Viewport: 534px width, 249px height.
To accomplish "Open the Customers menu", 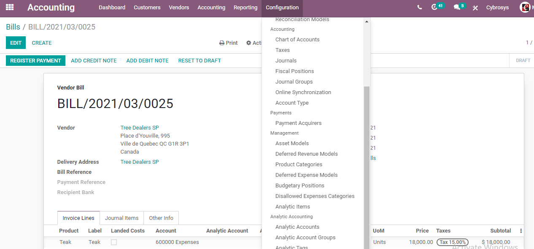I will point(147,8).
